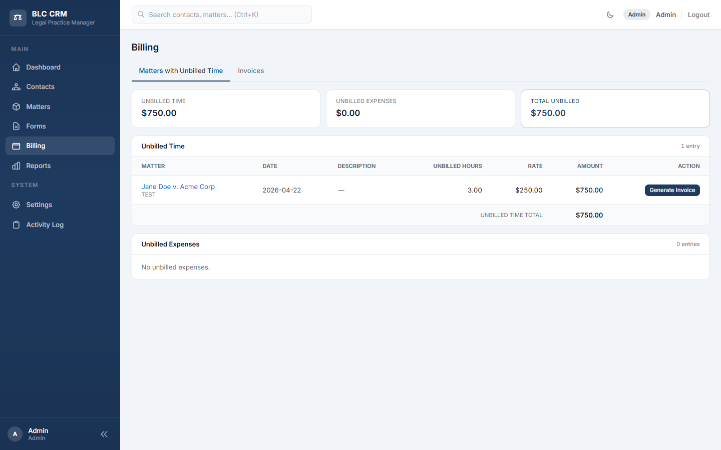721x450 pixels.
Task: Collapse the sidebar with the double chevron
Action: click(x=104, y=434)
